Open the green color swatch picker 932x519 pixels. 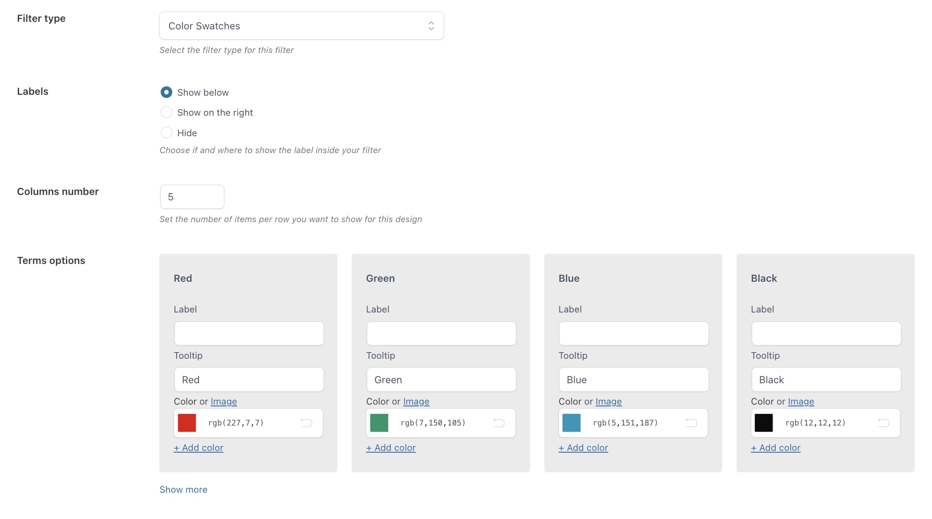[379, 423]
